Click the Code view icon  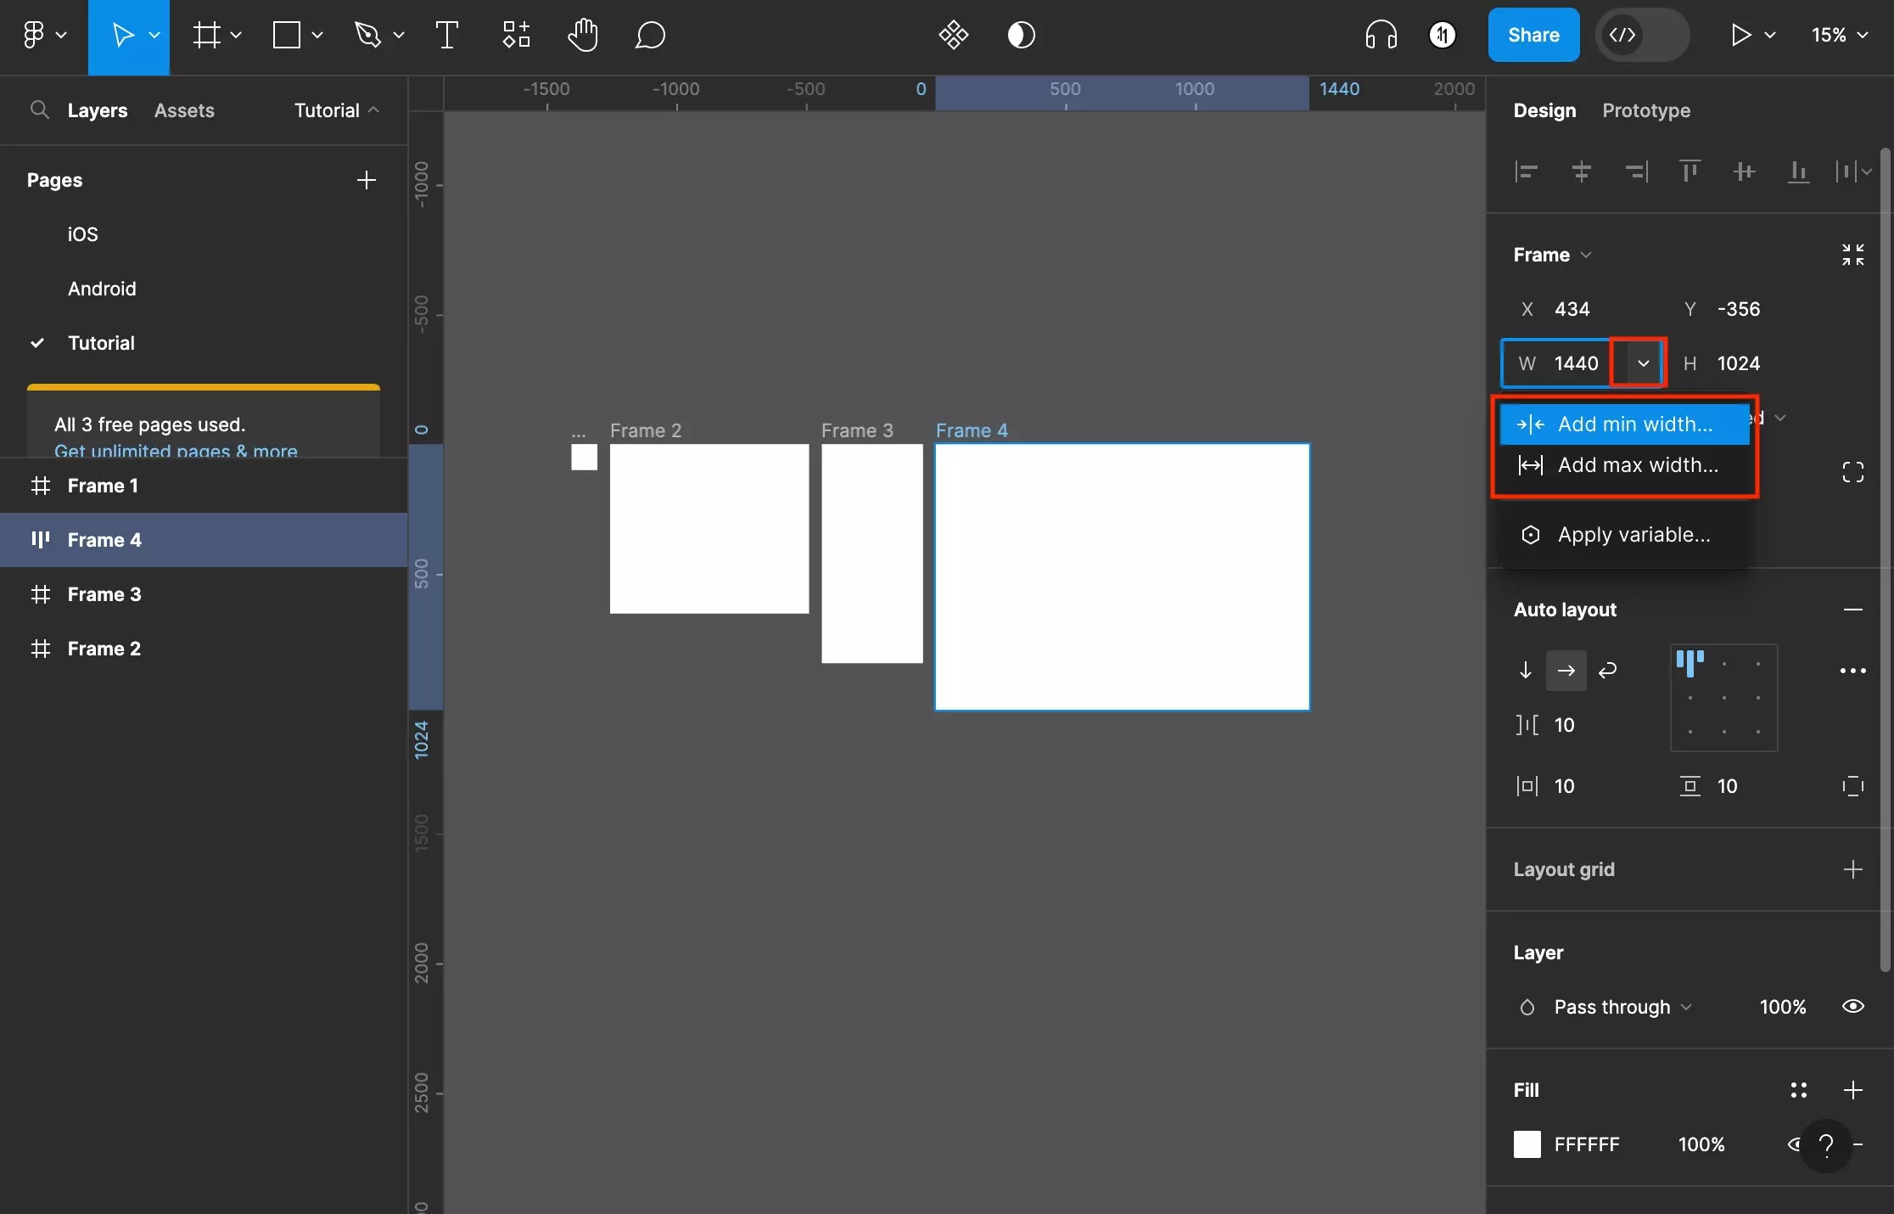pyautogui.click(x=1623, y=35)
